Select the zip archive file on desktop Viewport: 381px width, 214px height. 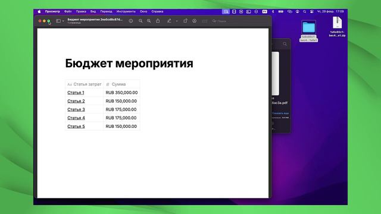337,23
